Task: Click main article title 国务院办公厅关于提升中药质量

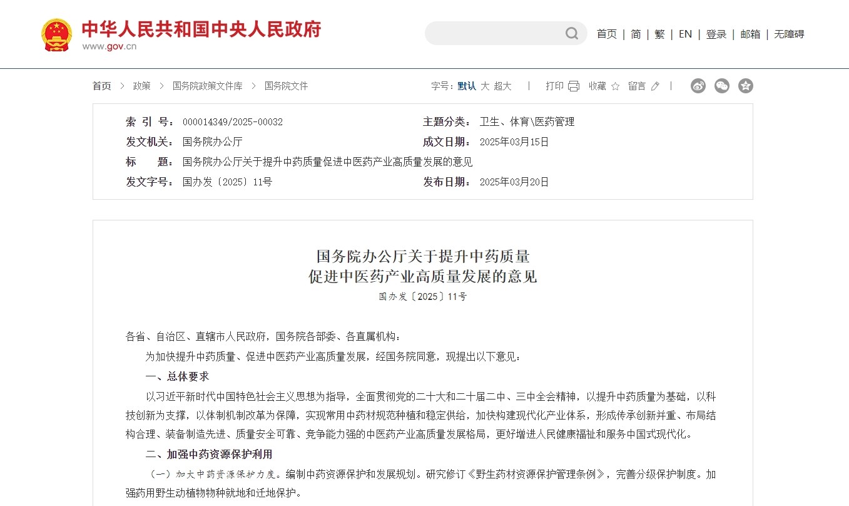Action: (423, 256)
